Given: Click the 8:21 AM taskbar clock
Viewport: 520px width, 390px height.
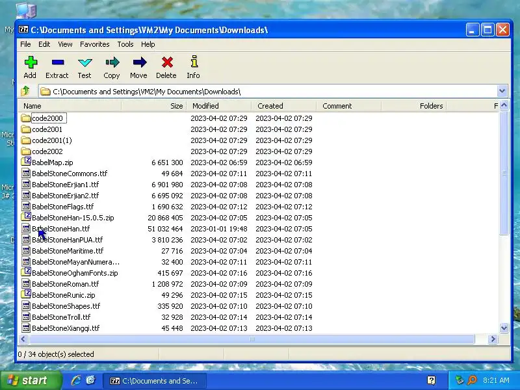Looking at the screenshot, I should [x=496, y=380].
